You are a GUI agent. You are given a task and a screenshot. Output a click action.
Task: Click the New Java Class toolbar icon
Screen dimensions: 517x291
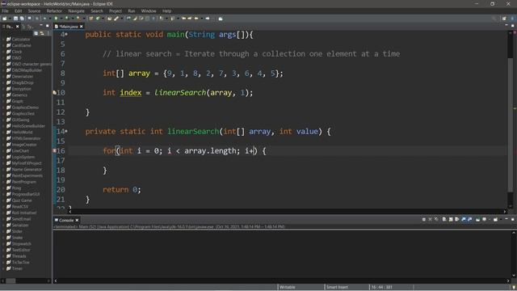tap(97, 19)
